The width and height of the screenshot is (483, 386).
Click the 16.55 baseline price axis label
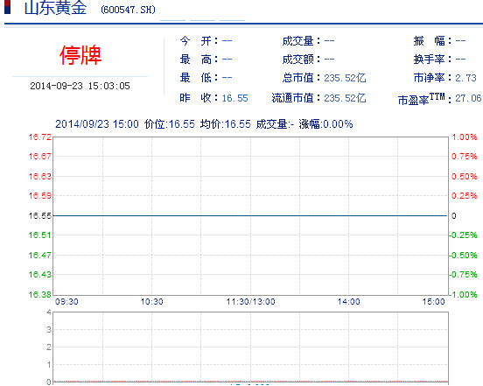tap(40, 215)
